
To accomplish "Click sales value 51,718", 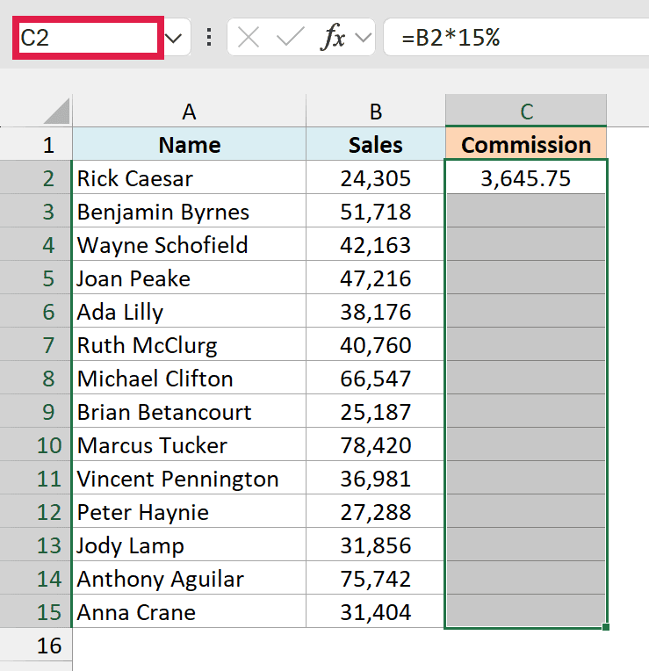I will 376,212.
